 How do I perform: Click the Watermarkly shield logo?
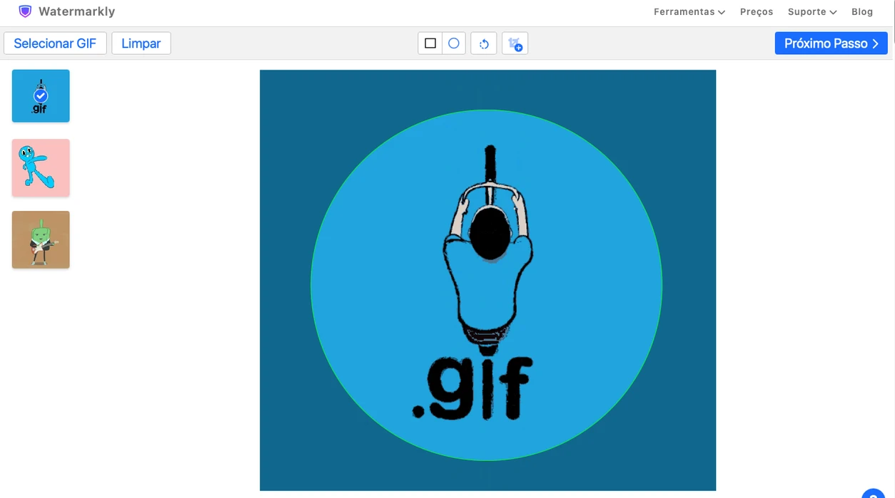25,11
